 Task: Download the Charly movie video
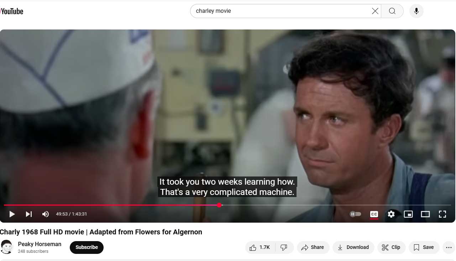click(353, 248)
